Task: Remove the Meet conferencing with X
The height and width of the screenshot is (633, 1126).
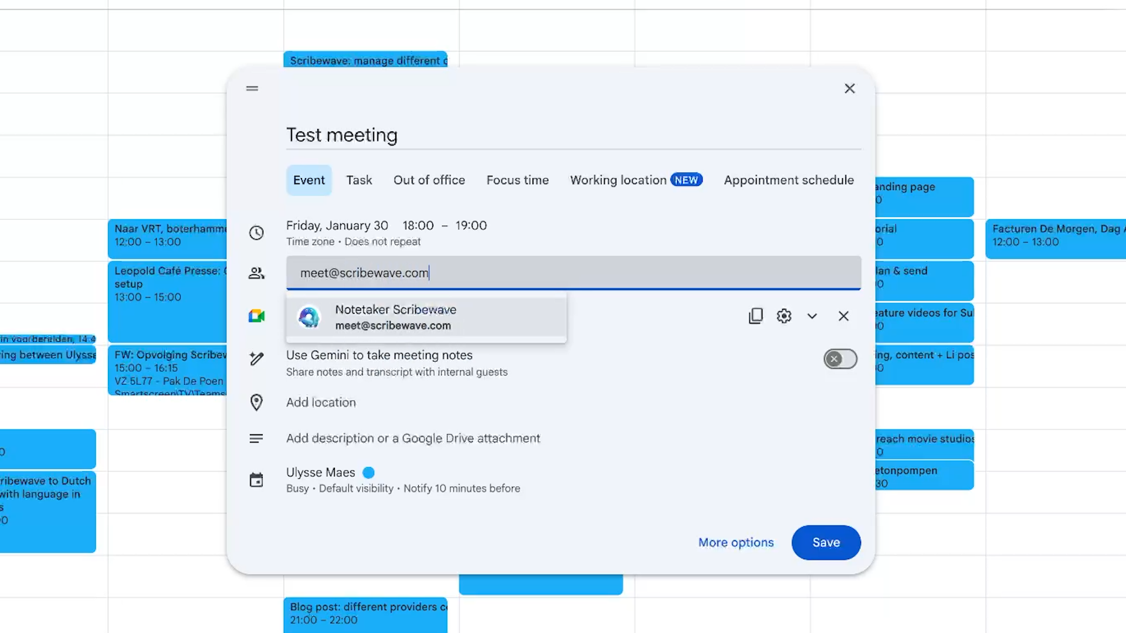Action: (843, 316)
